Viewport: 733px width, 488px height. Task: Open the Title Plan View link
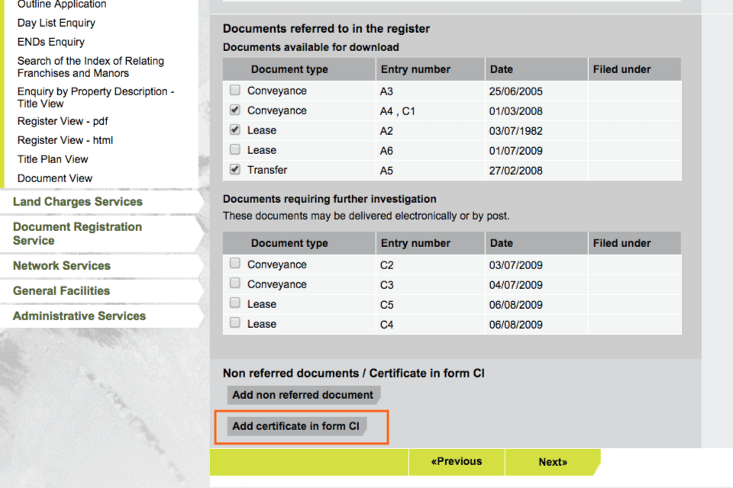click(53, 159)
